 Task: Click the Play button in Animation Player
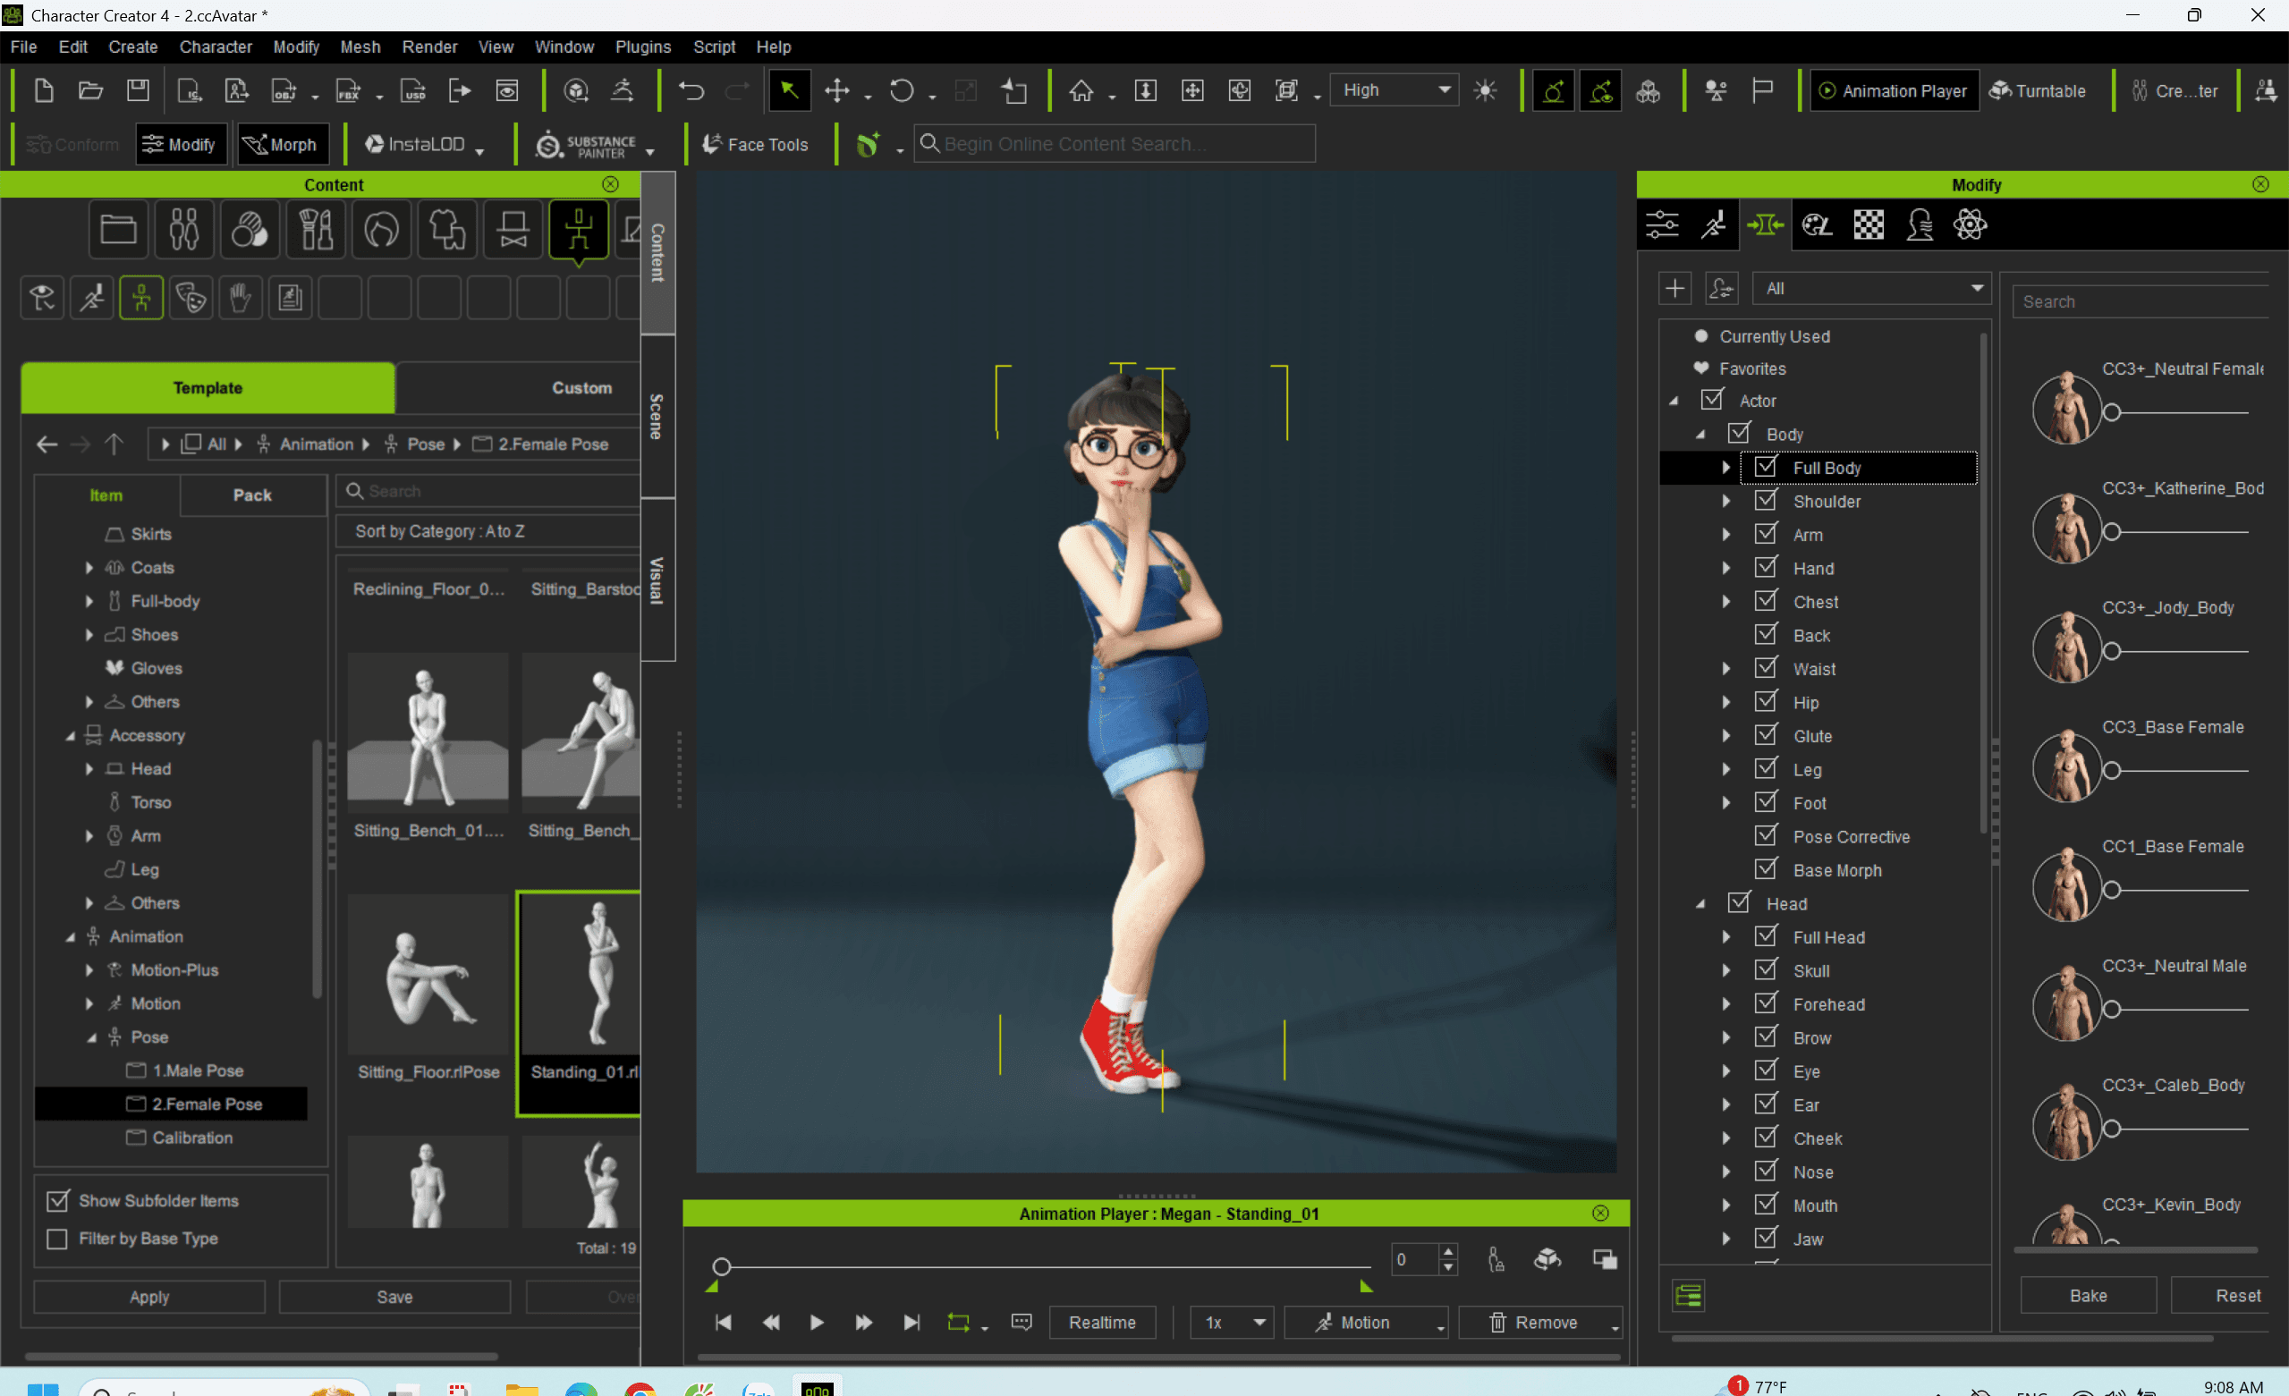[x=816, y=1322]
